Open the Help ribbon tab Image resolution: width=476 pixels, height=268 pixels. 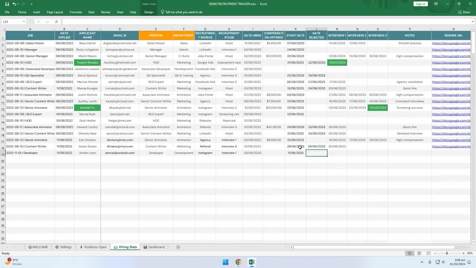point(133,12)
